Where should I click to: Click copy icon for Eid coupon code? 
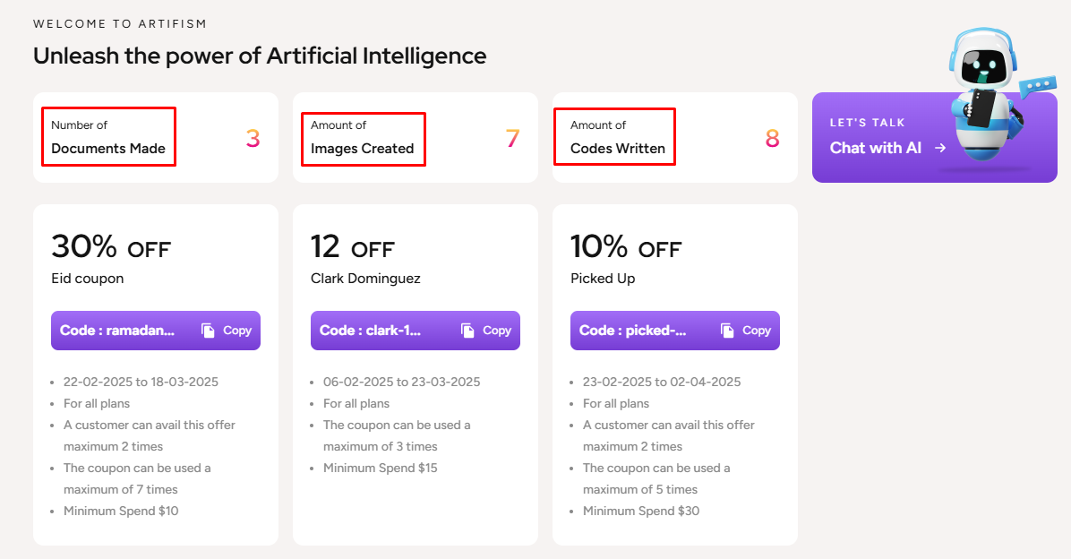point(209,331)
